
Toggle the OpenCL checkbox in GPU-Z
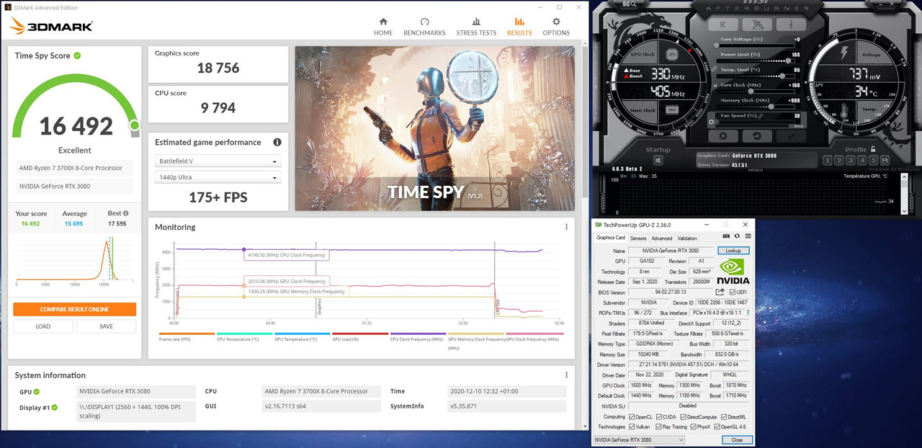click(x=632, y=417)
